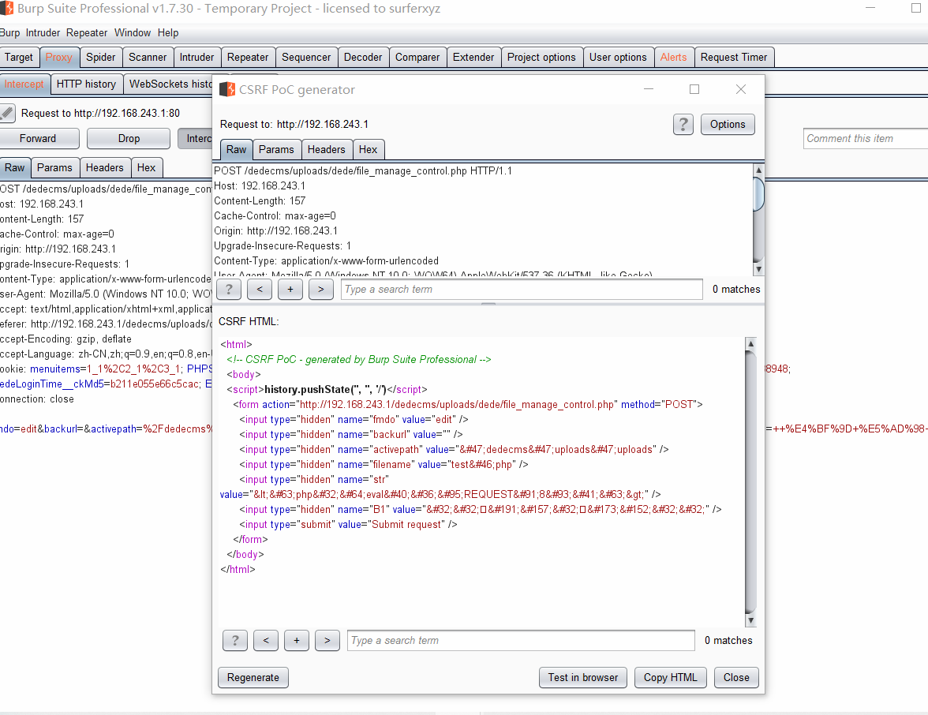This screenshot has height=715, width=928.
Task: Go to previous match in upper search bar
Action: [x=260, y=290]
